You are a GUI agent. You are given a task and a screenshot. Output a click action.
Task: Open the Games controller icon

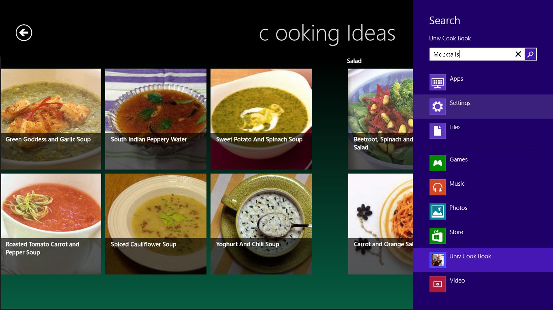pyautogui.click(x=437, y=163)
